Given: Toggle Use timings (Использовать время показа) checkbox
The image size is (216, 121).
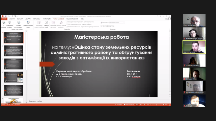Looking at the screenshot, I should click(67, 24).
